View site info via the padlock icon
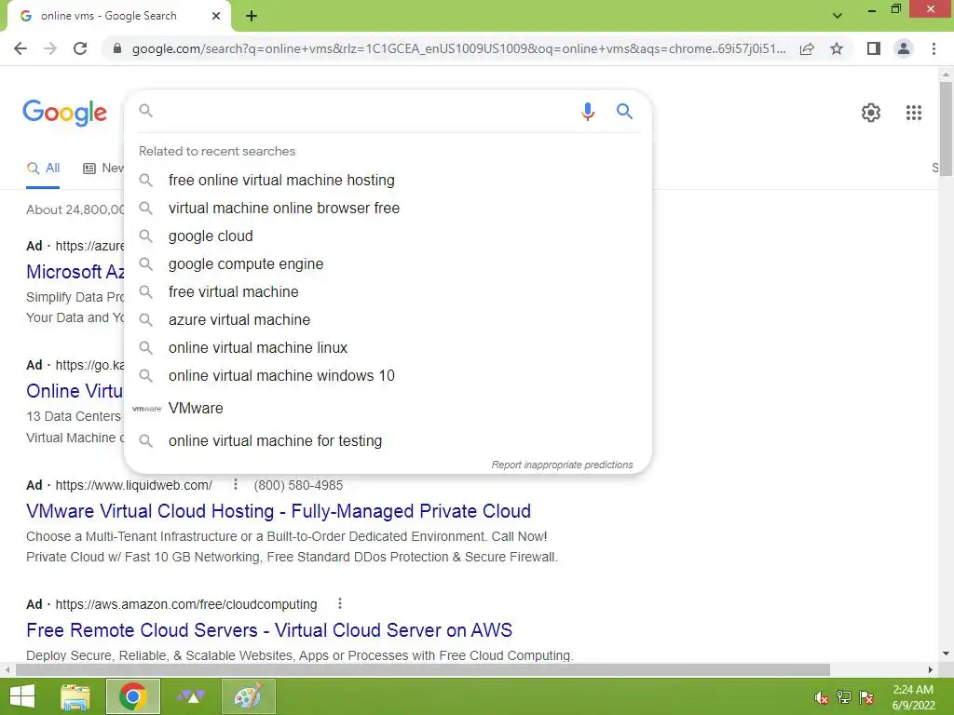The width and height of the screenshot is (954, 715). 117,48
